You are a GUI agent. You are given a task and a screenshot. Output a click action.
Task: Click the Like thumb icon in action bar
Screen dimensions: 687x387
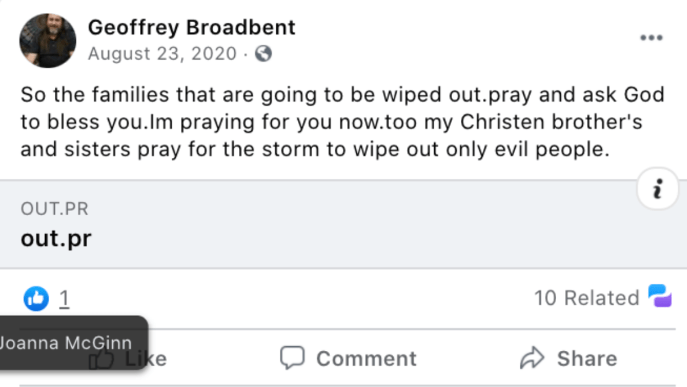(103, 360)
